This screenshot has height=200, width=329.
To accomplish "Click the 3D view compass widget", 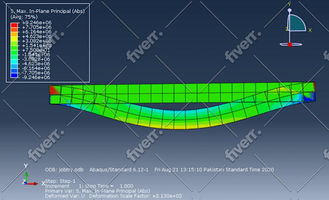I will (x=295, y=25).
